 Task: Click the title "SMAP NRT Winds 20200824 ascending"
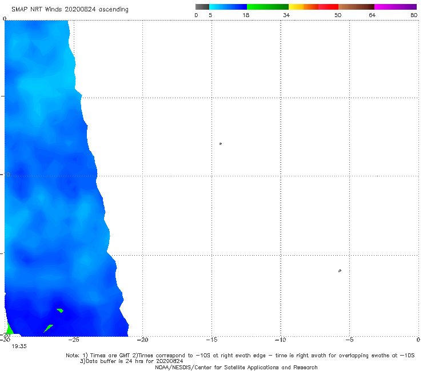coord(70,10)
